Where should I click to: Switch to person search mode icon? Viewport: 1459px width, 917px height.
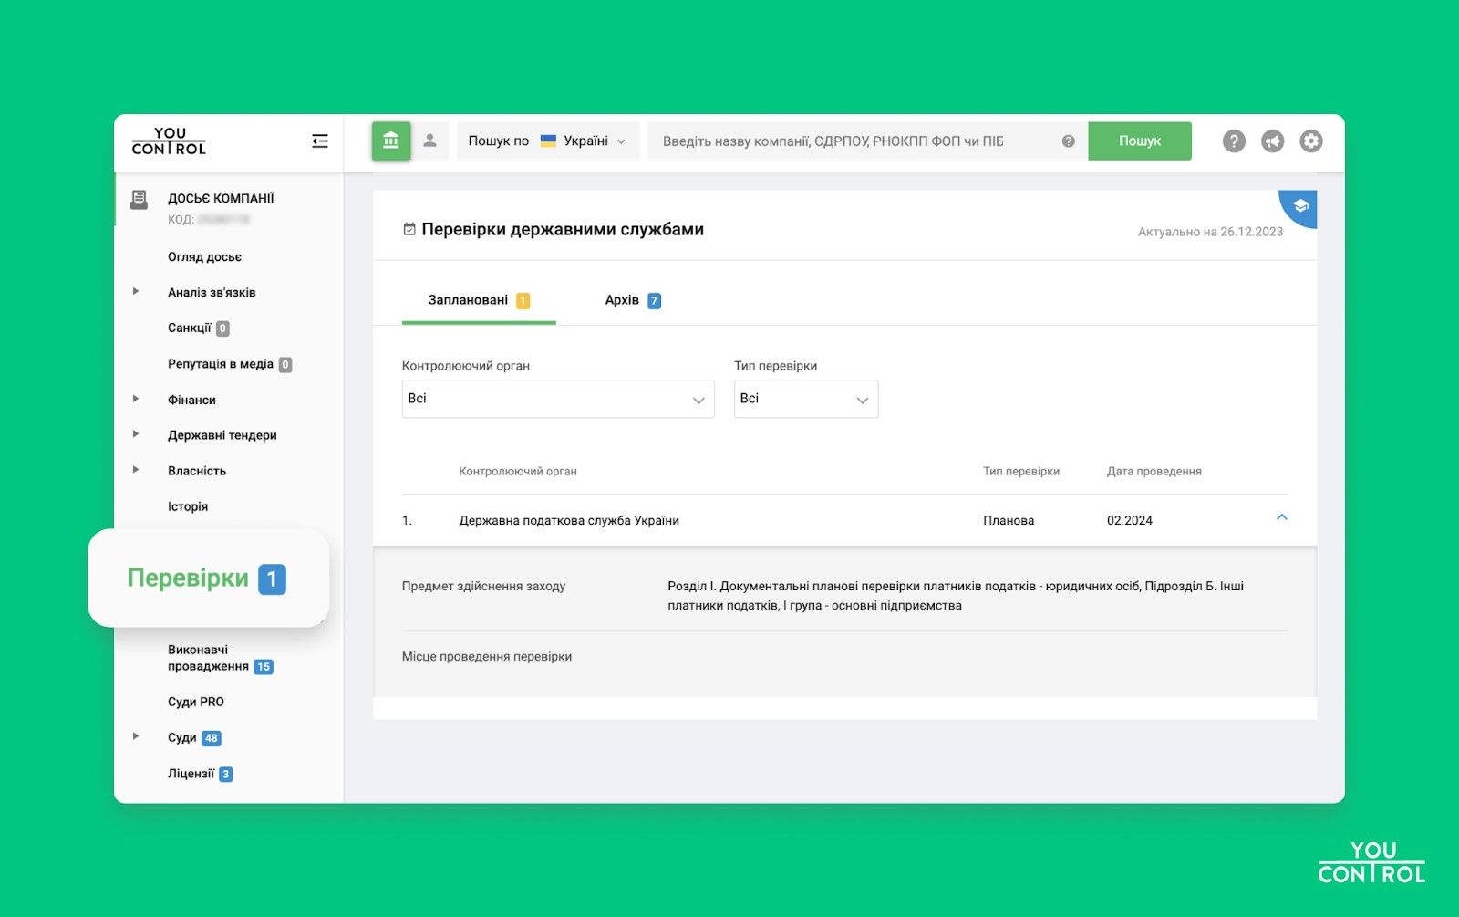pos(430,141)
